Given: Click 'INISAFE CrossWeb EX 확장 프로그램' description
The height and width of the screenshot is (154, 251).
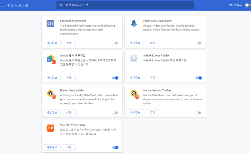Looking at the screenshot, I should 165,60.
